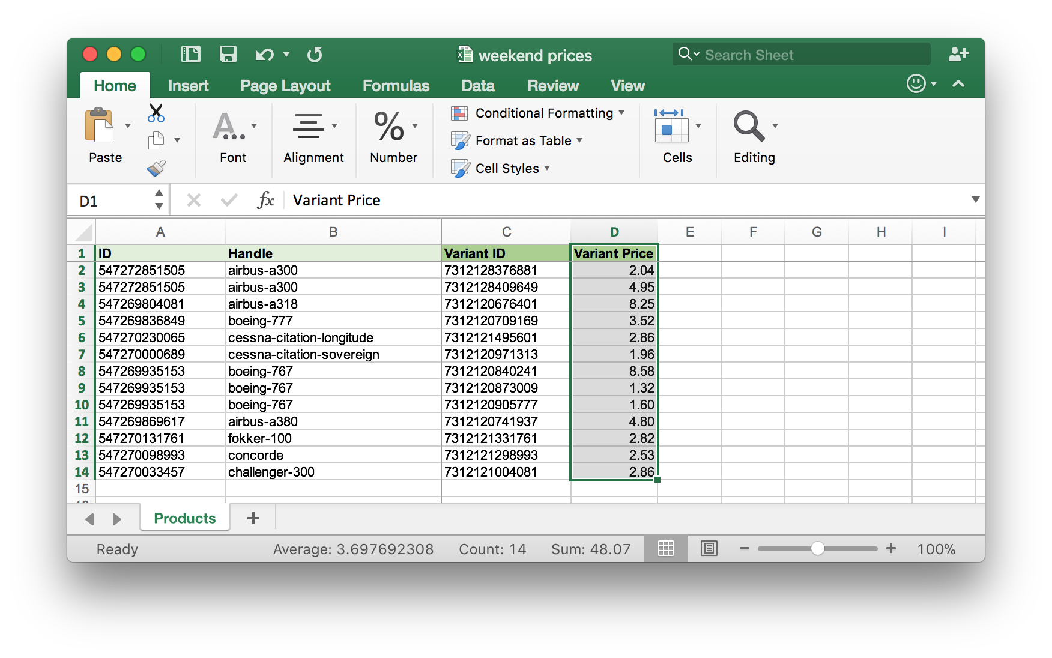
Task: Switch to the Page Layout tab
Action: tap(285, 86)
